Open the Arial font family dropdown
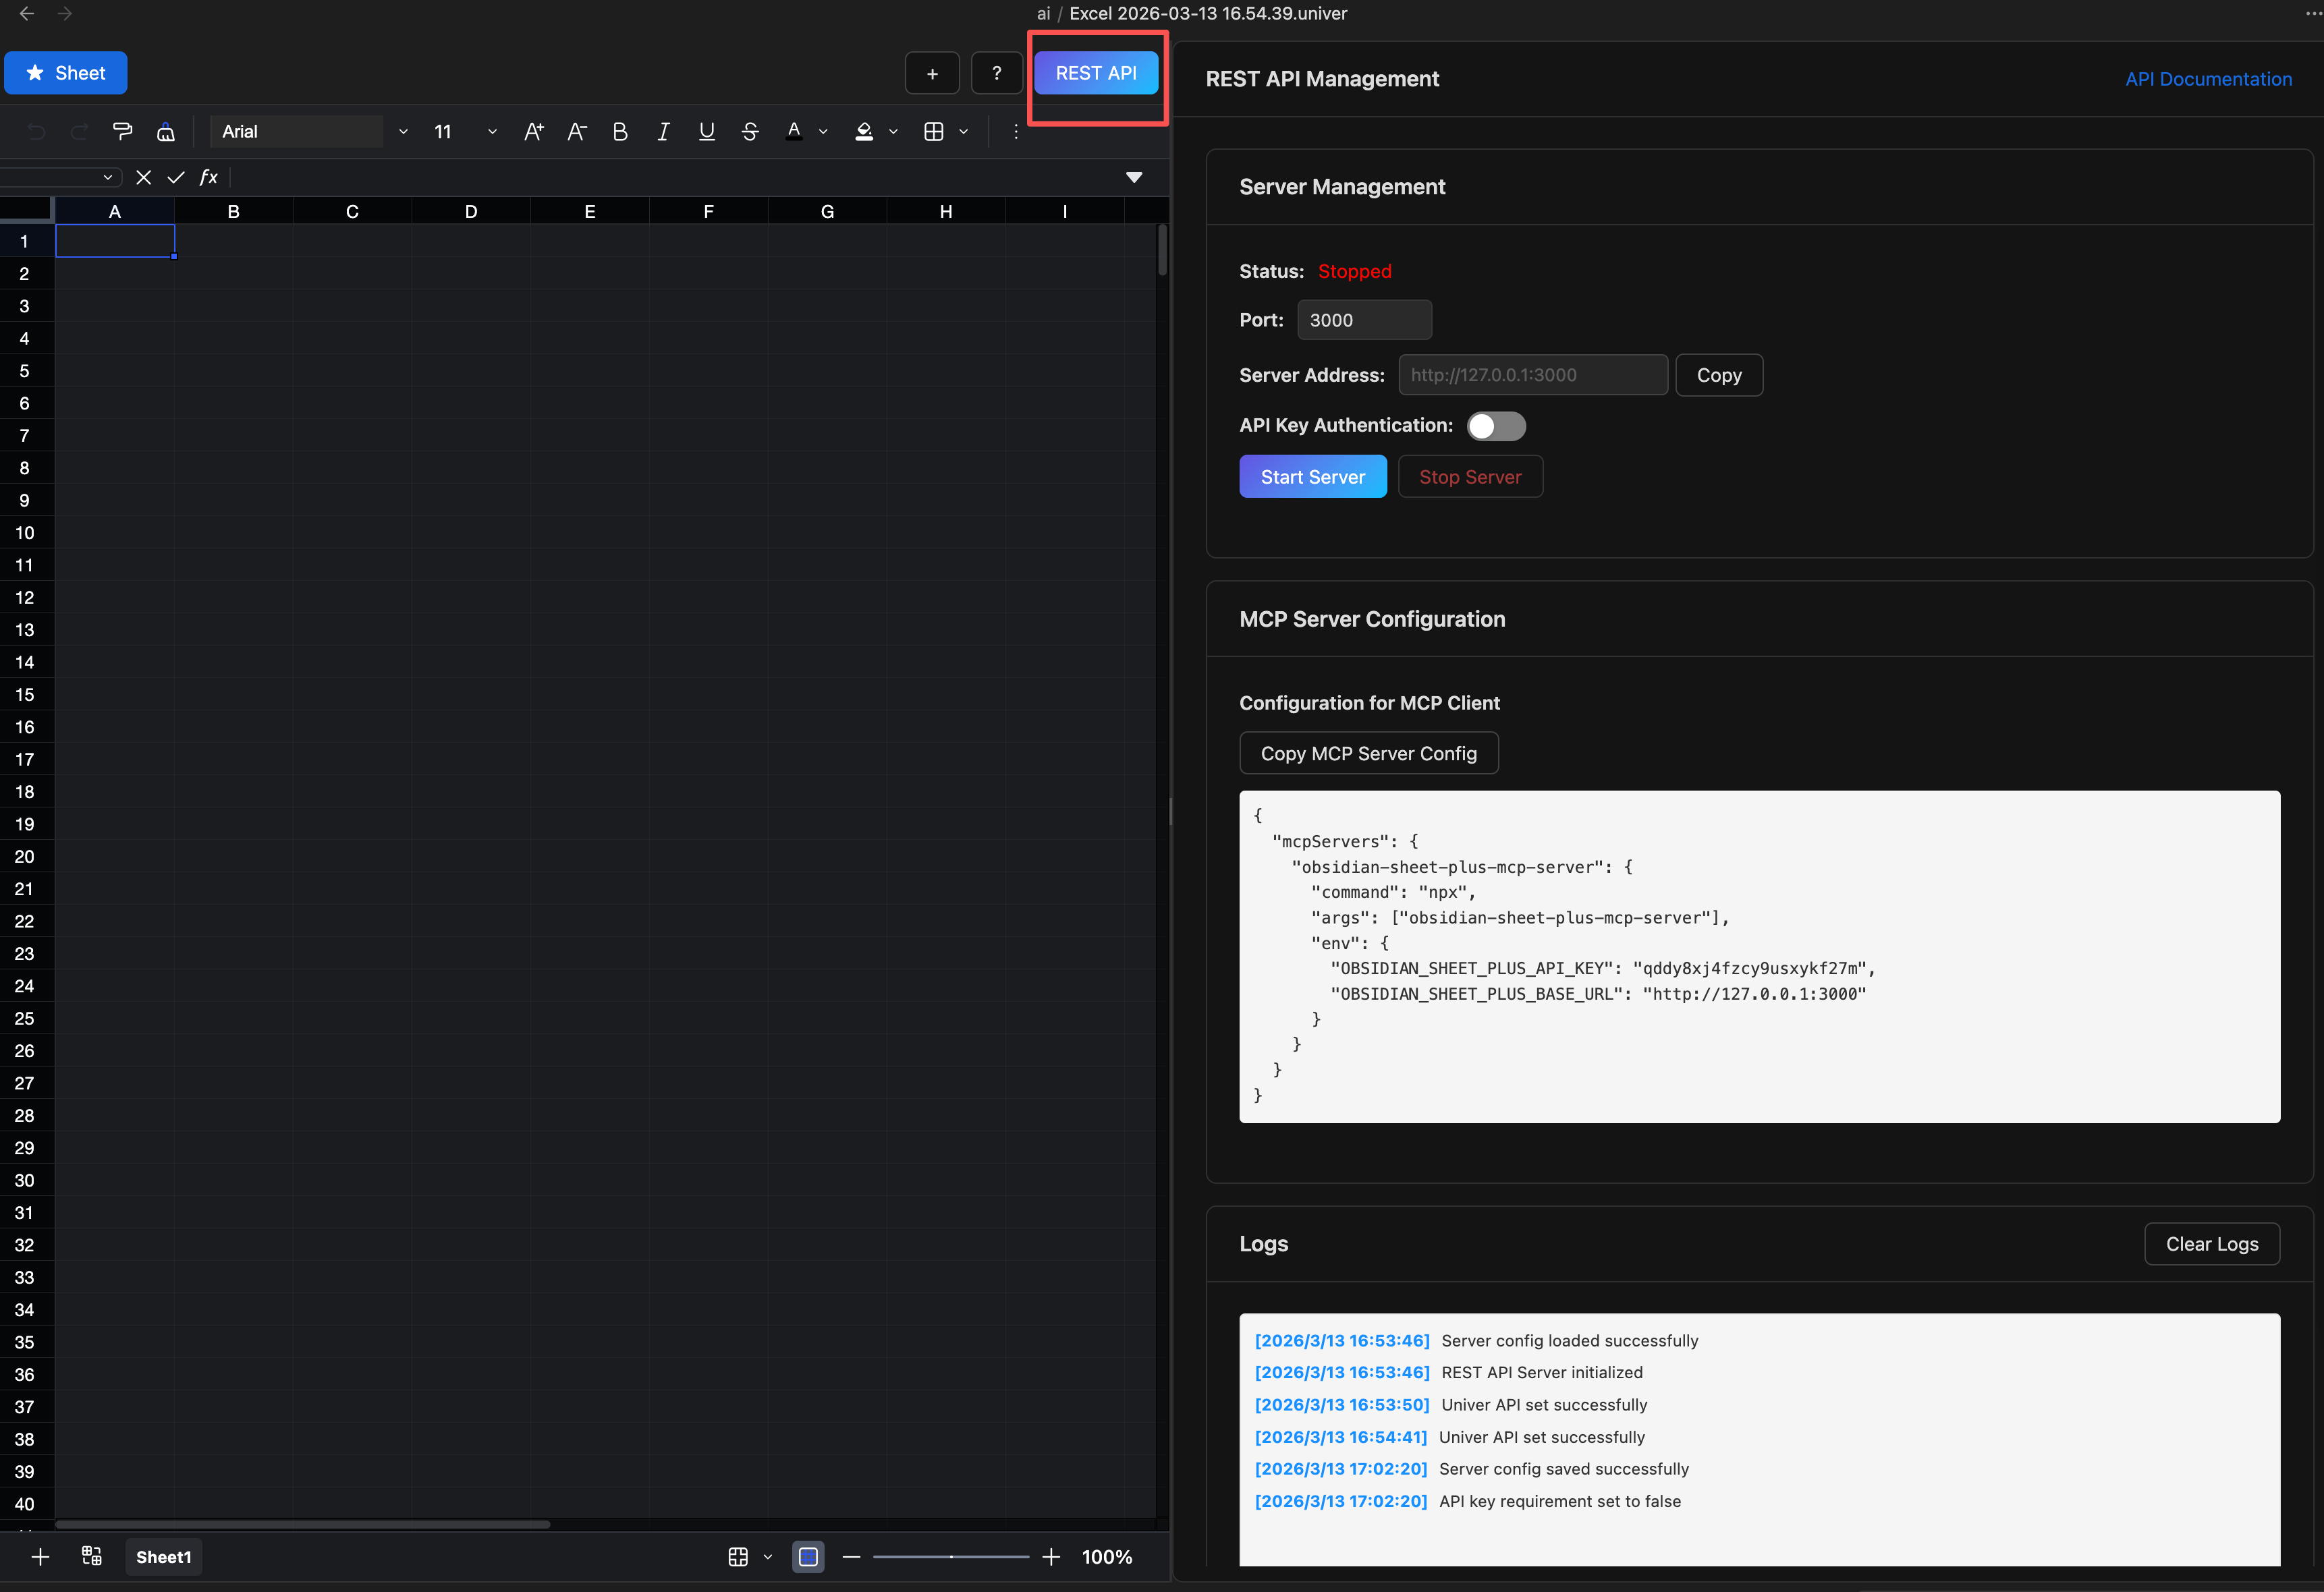 click(403, 132)
